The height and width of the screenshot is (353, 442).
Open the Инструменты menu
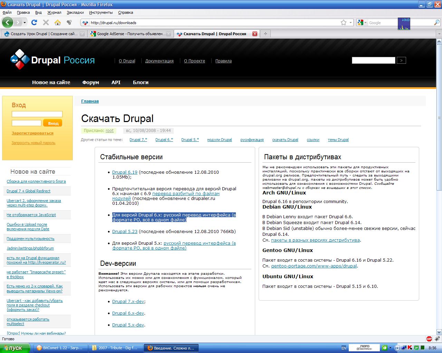click(x=101, y=12)
